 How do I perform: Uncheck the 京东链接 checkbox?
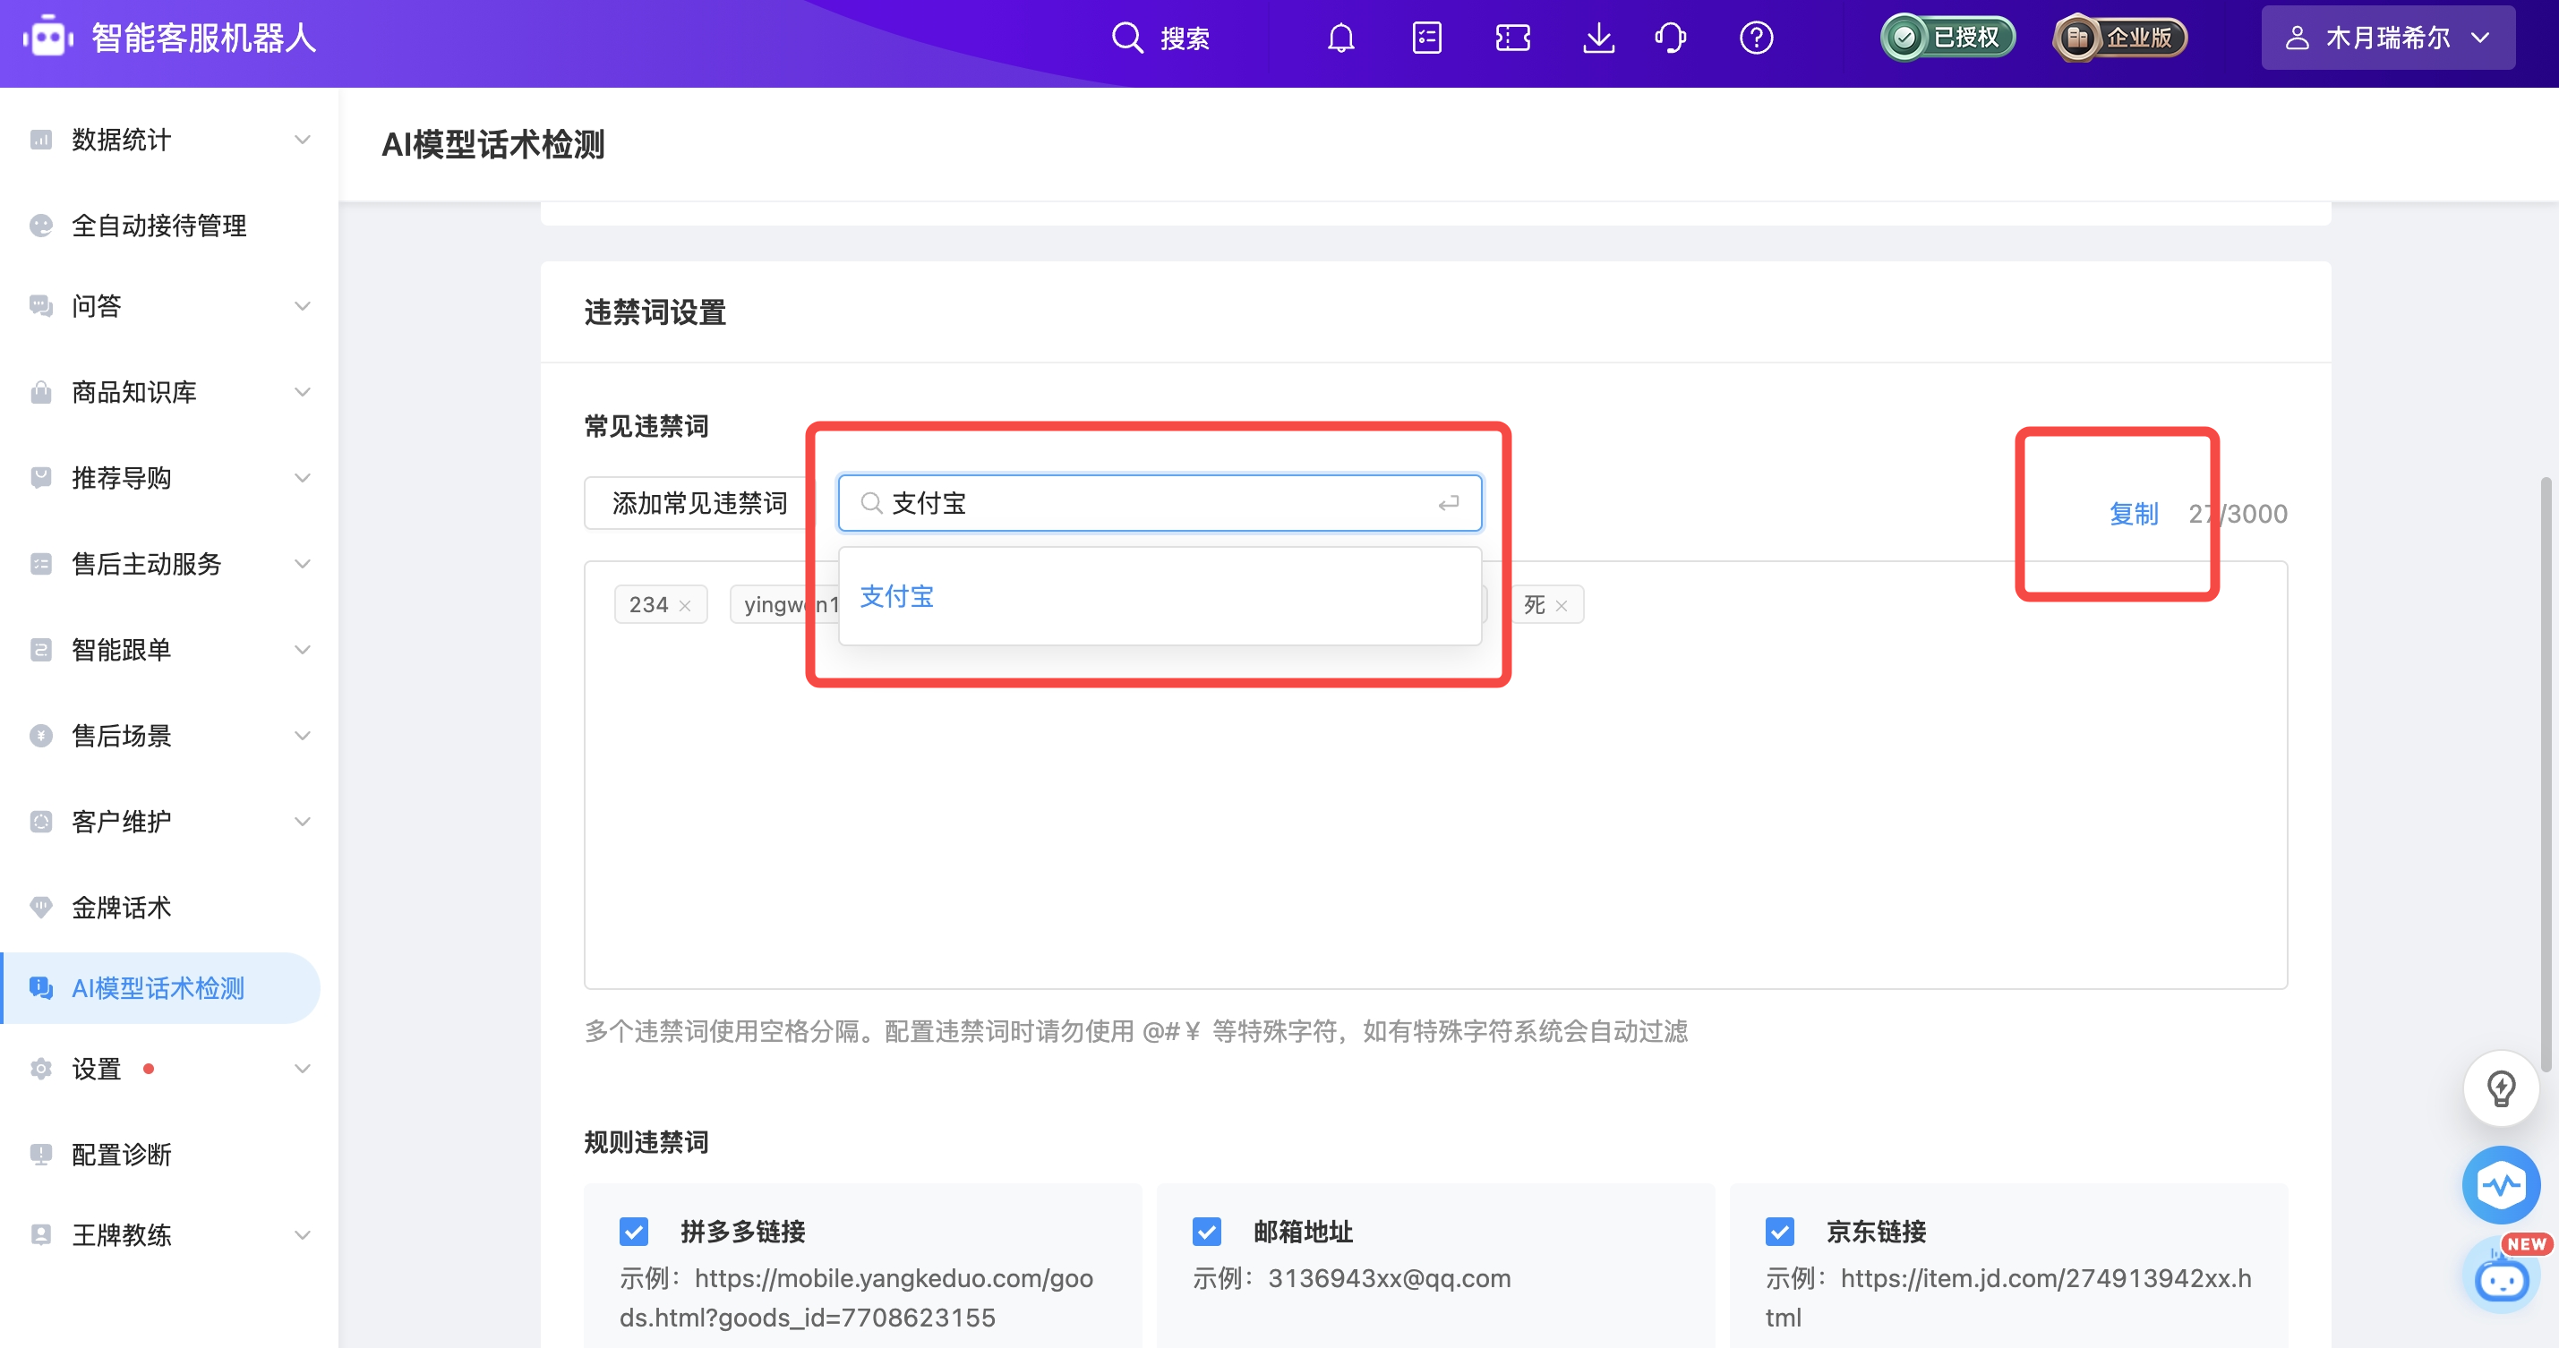(x=1780, y=1232)
